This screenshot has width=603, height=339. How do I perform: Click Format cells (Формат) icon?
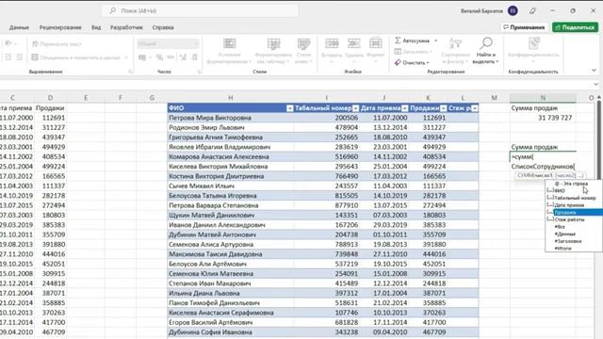[376, 43]
